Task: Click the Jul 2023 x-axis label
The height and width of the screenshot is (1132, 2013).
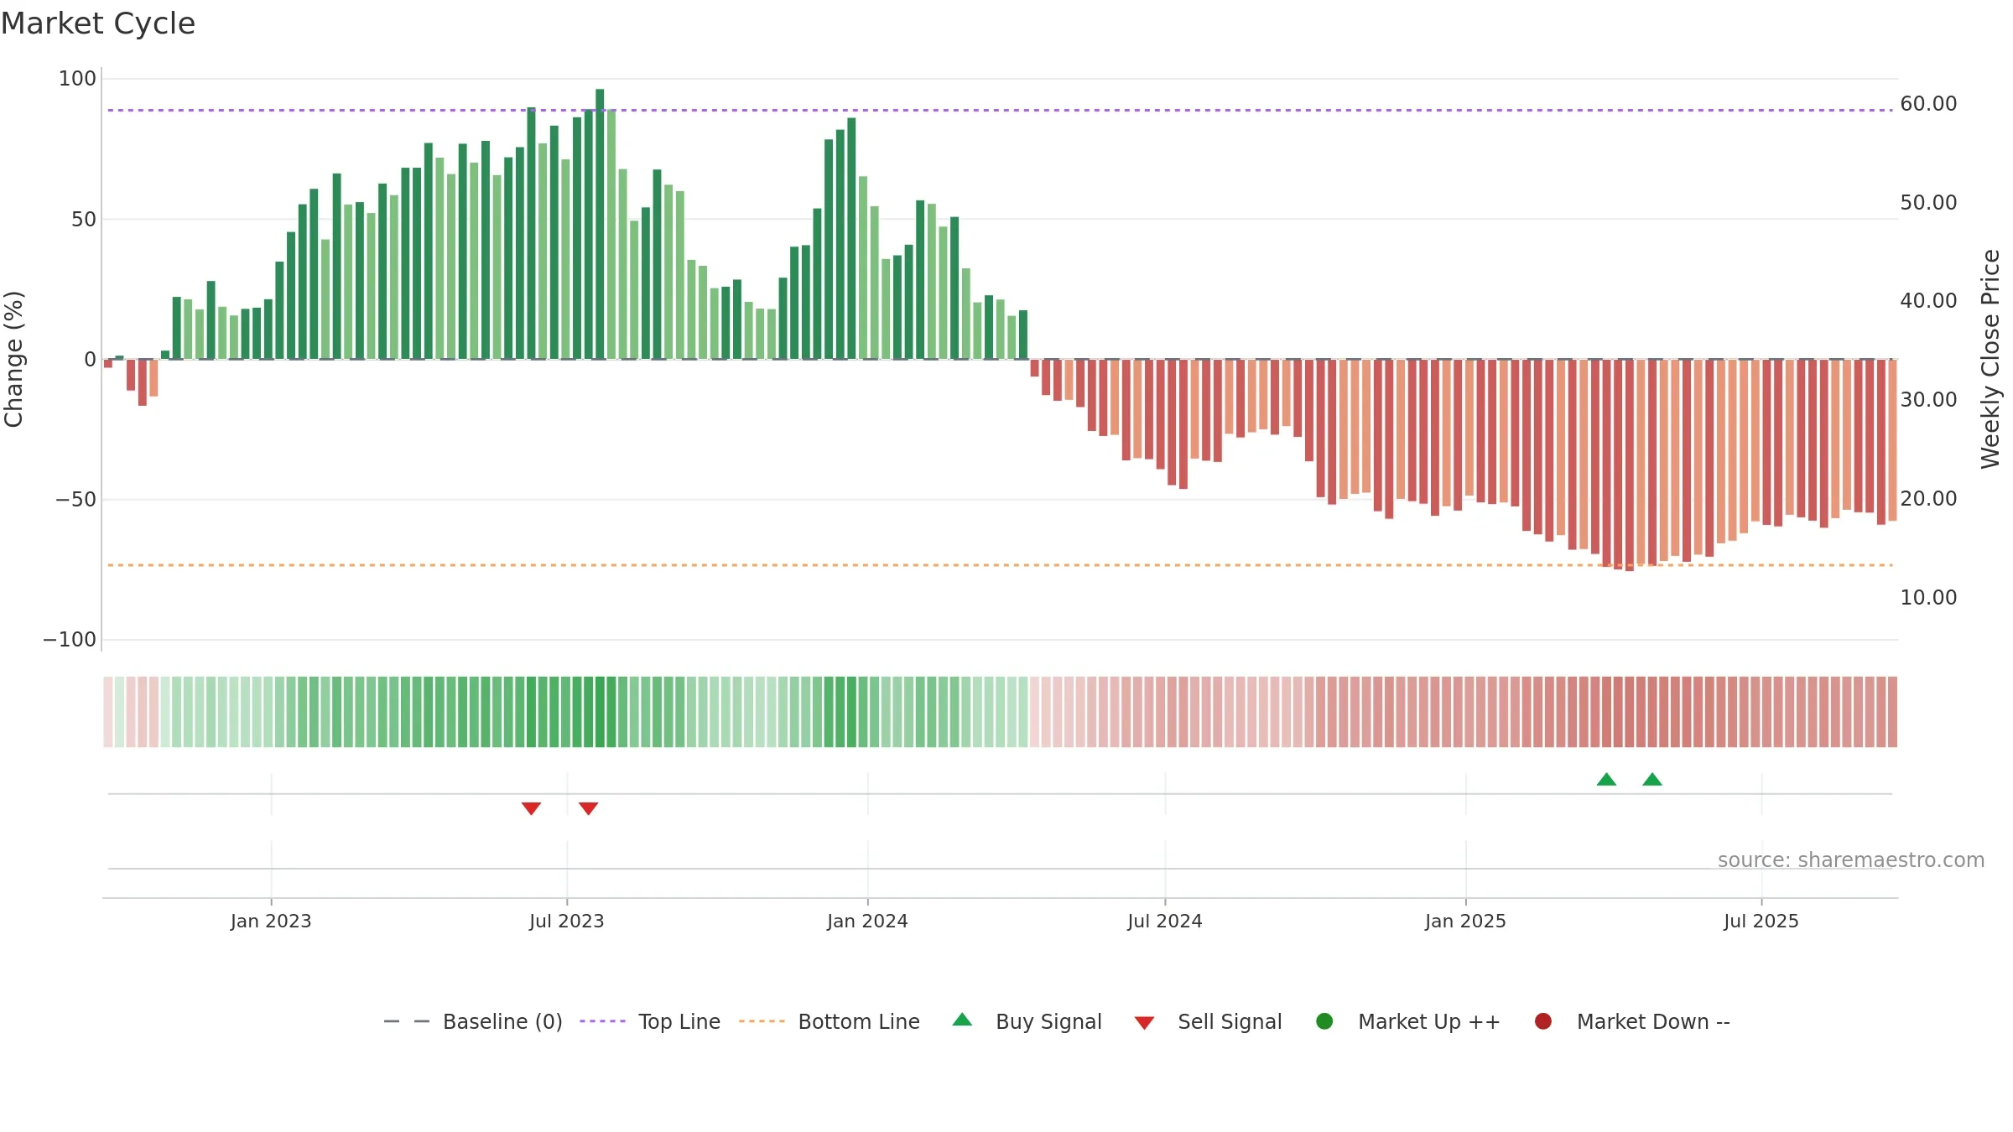Action: [x=567, y=922]
